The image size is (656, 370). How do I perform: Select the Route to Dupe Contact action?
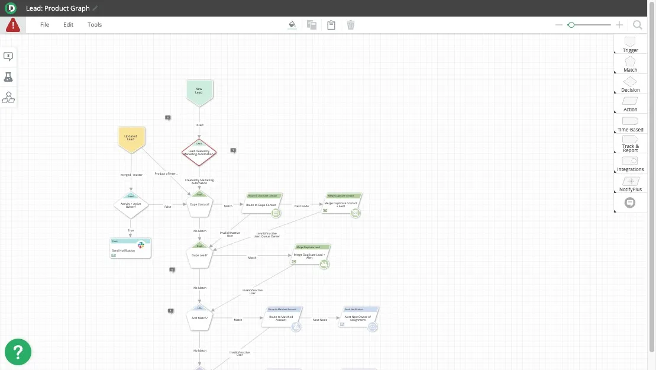tap(261, 205)
